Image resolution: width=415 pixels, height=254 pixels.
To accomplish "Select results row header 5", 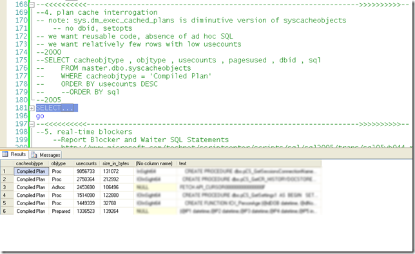I will point(7,203).
